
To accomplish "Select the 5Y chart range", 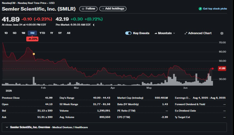I will click(x=60, y=33).
